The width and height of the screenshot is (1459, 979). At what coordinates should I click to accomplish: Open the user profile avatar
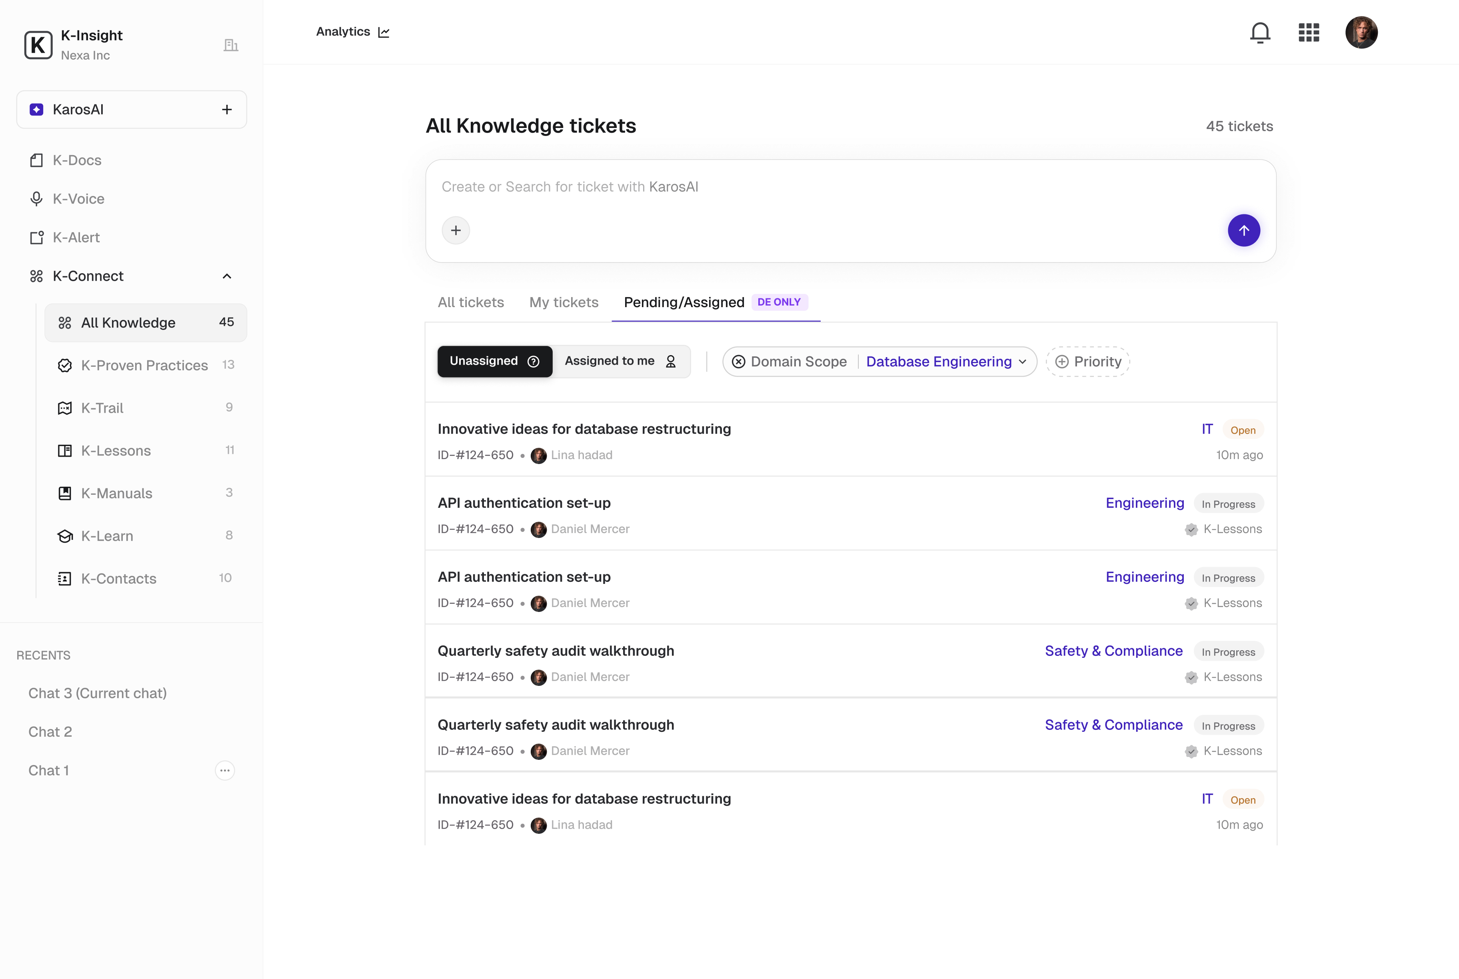1361,32
